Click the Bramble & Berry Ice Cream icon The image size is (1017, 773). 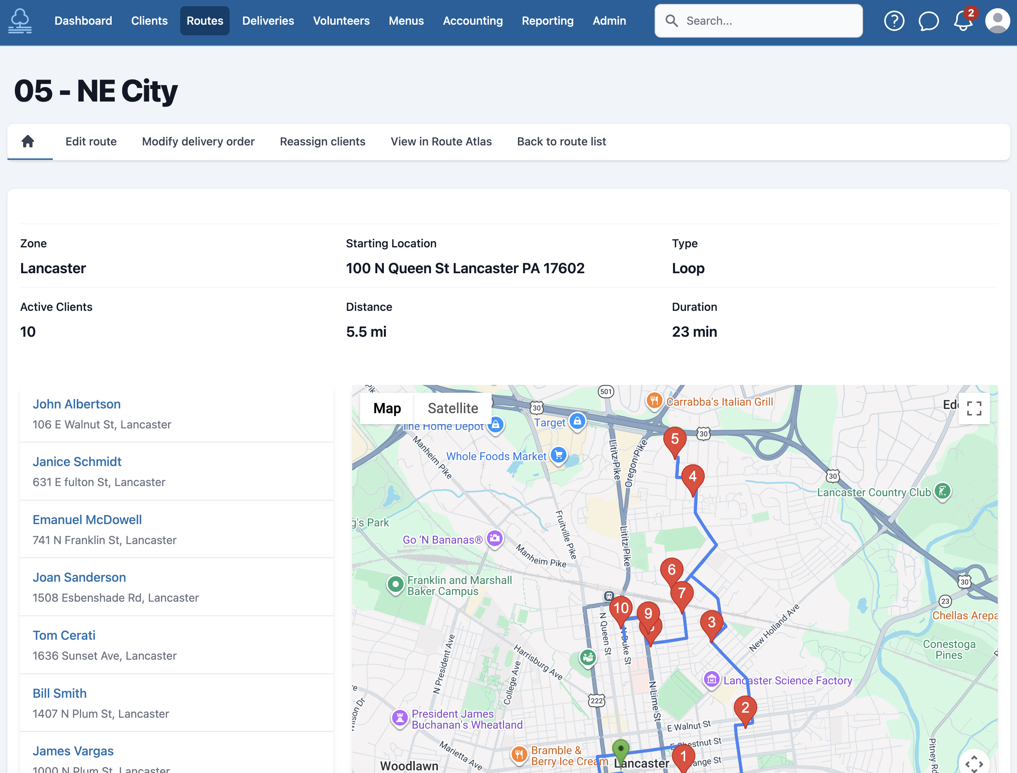[x=519, y=755]
